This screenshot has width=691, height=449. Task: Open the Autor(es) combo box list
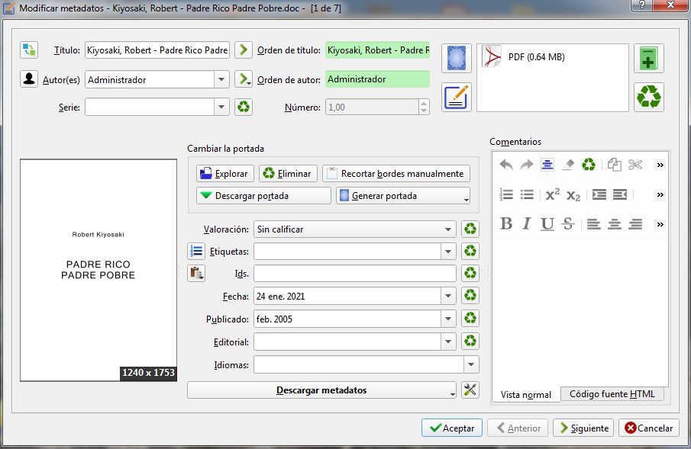pyautogui.click(x=221, y=79)
